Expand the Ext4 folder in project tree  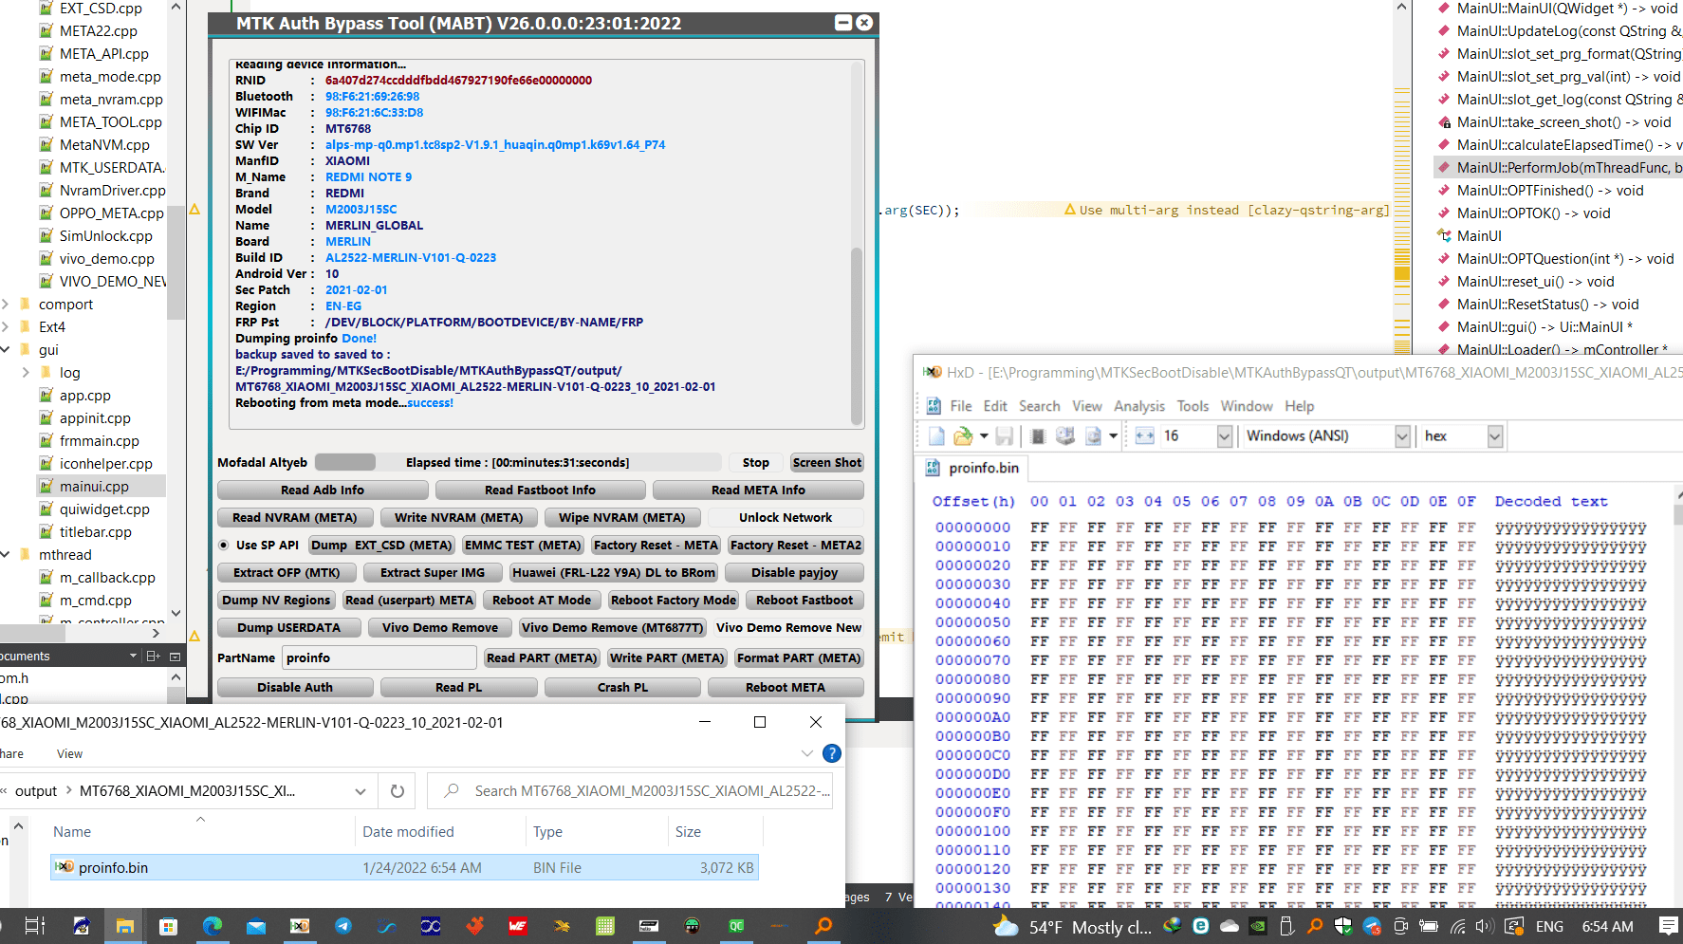6,327
